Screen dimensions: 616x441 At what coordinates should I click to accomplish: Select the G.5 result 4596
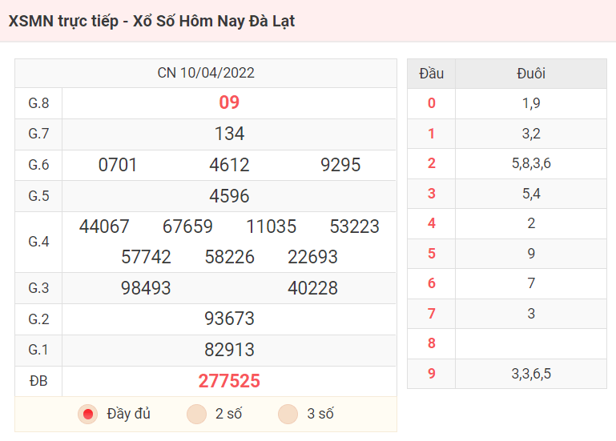[x=229, y=196]
